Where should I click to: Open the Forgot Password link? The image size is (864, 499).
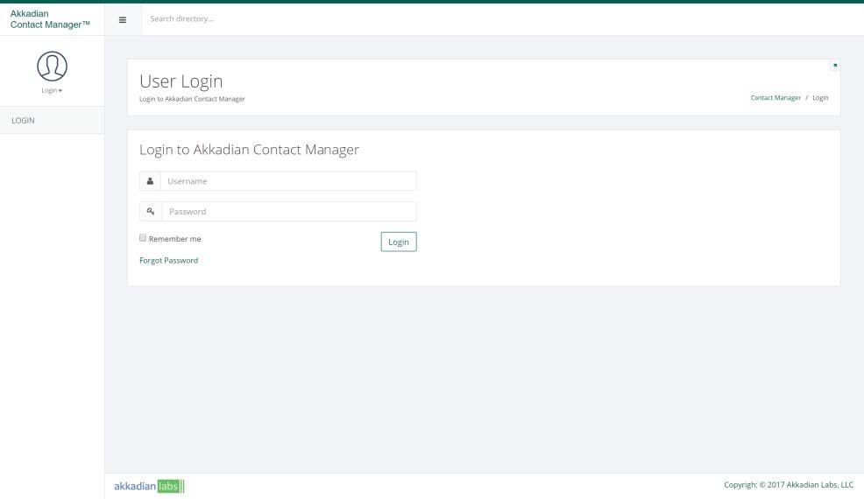click(168, 261)
